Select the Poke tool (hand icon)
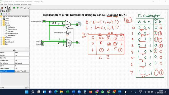Image resolution: width=169 pixels, height=95 pixels. pos(2,8)
